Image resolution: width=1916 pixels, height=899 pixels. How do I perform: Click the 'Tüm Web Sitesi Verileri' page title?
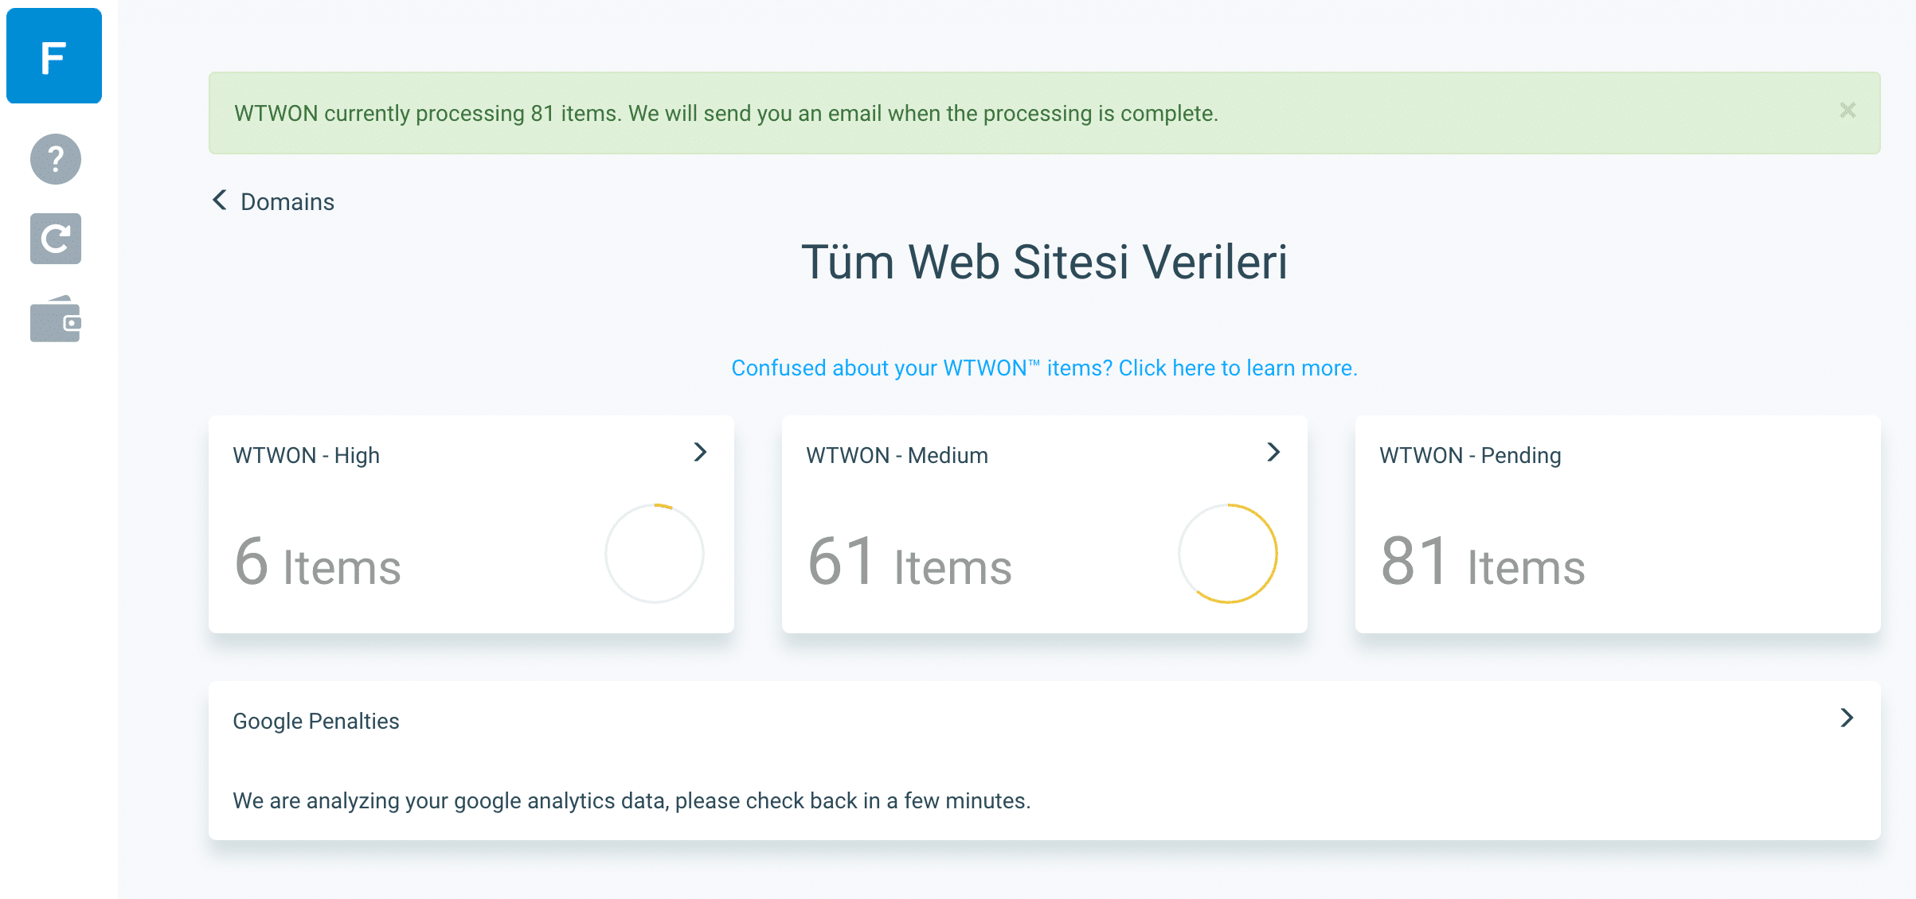(x=1044, y=263)
